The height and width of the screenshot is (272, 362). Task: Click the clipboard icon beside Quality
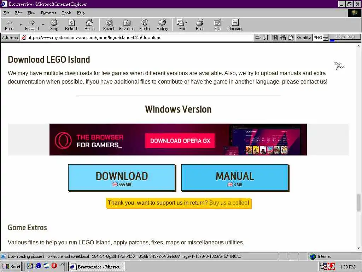click(291, 38)
